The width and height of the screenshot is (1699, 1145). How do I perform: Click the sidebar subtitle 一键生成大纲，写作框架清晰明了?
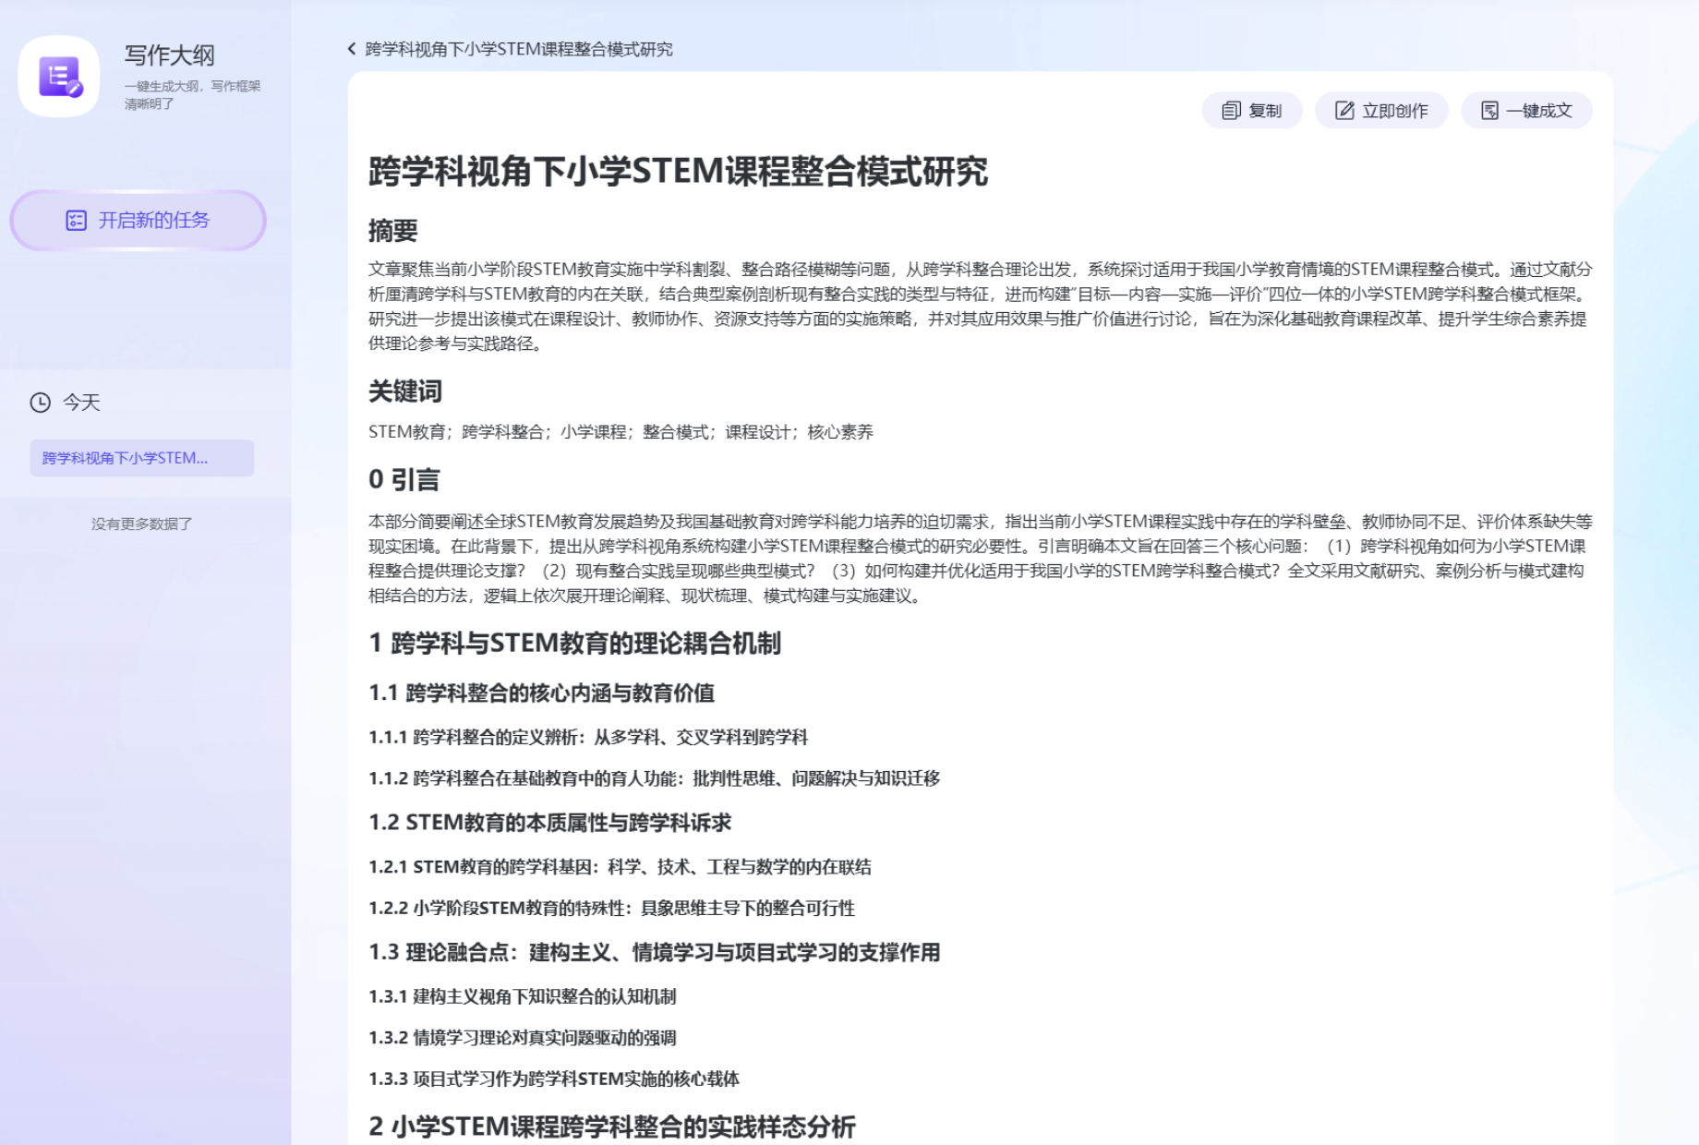click(192, 95)
